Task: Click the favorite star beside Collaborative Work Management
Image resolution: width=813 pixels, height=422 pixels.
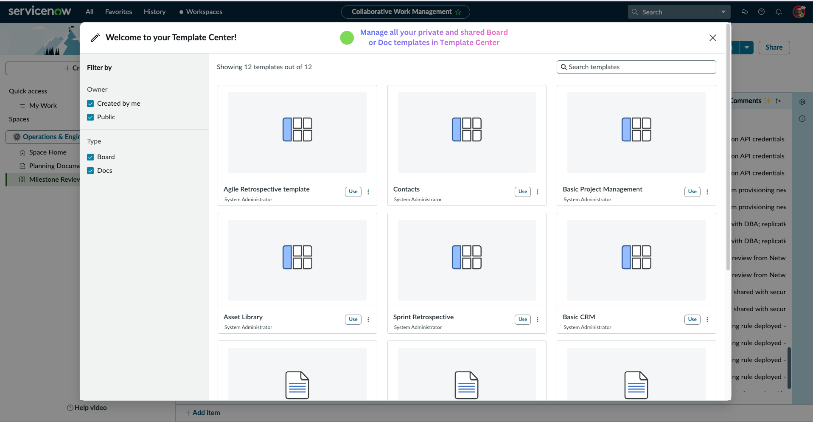Action: point(458,12)
